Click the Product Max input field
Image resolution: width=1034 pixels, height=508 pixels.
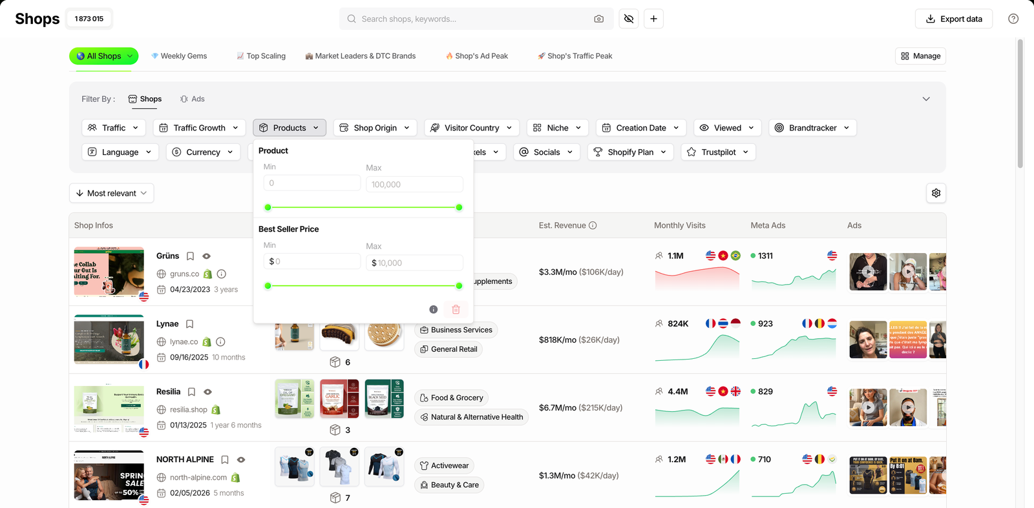415,185
